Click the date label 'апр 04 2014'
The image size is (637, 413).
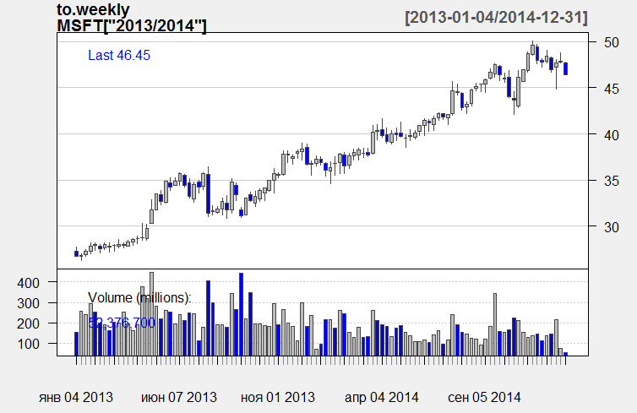pos(382,397)
